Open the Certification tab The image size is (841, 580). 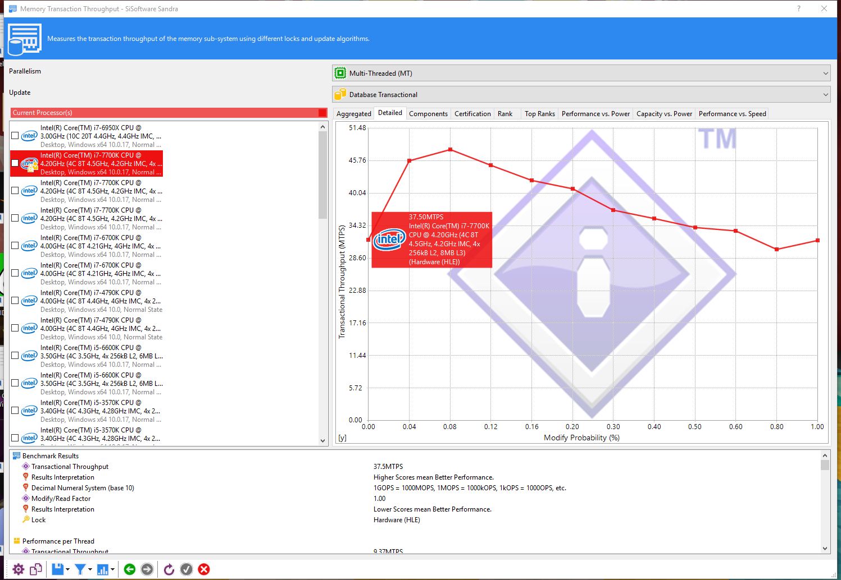coord(472,114)
